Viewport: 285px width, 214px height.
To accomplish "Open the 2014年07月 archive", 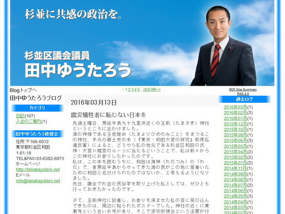I will pyautogui.click(x=235, y=185).
